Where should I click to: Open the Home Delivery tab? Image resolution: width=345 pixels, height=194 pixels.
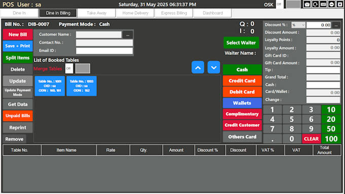click(135, 13)
